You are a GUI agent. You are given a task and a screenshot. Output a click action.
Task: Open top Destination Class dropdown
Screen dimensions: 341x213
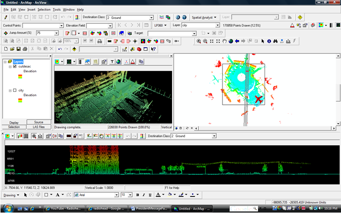[151, 17]
